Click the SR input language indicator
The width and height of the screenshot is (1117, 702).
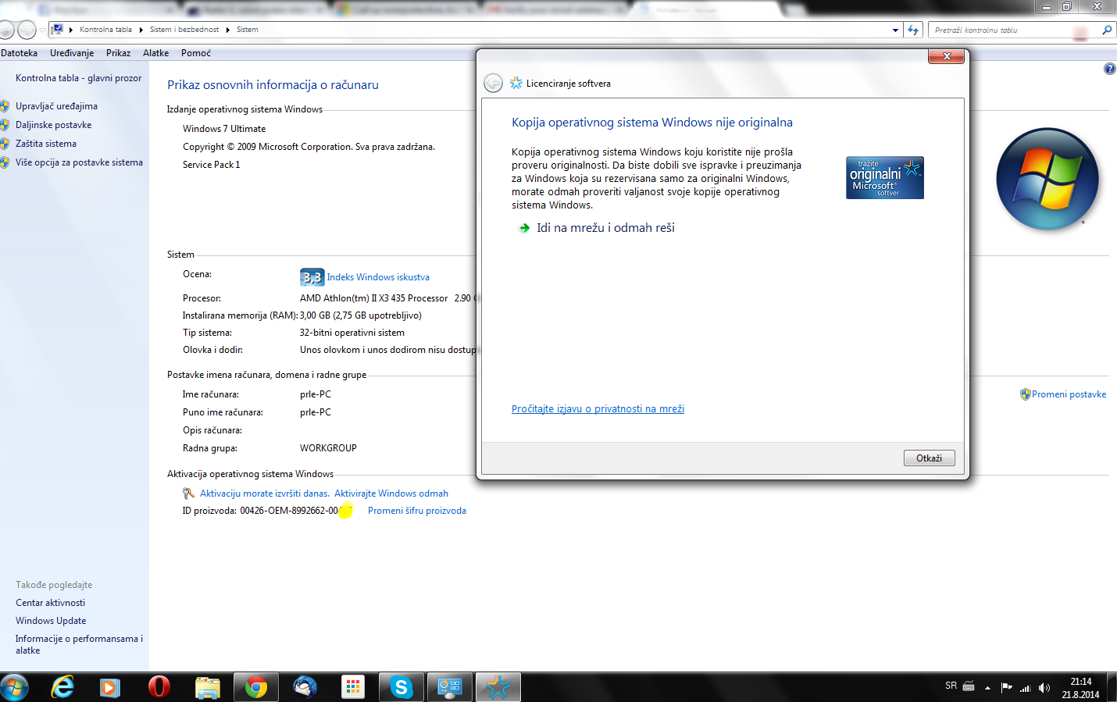[951, 686]
